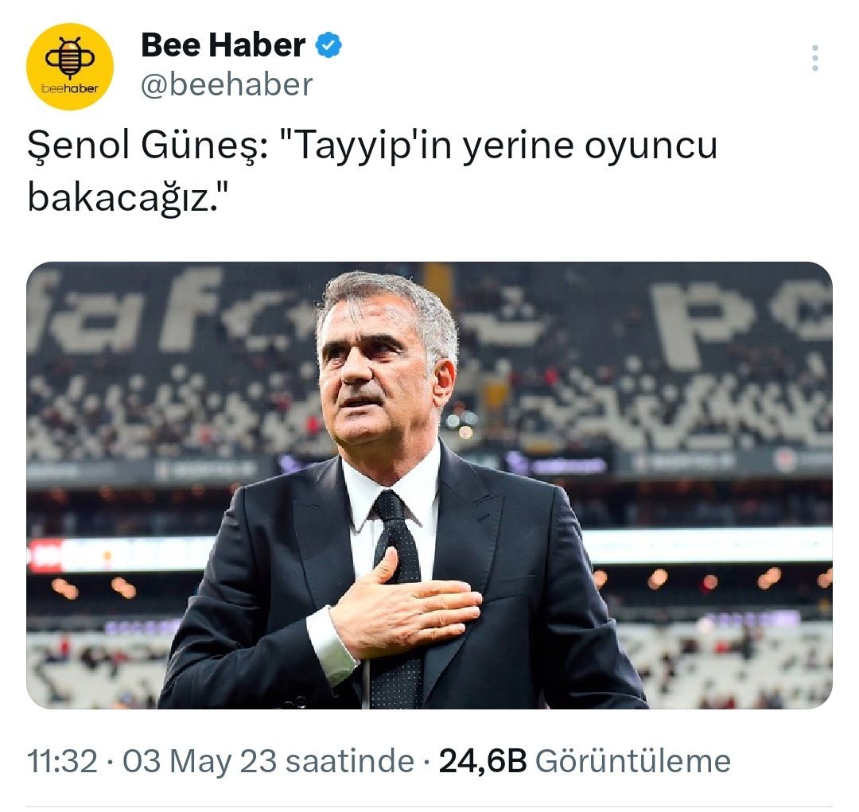Visit the @beehaber handle link

coord(227,85)
